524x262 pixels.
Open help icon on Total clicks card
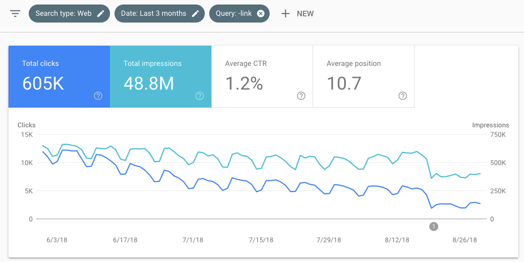point(98,96)
